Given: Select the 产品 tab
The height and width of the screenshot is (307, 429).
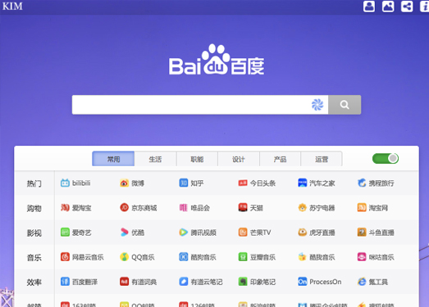Looking at the screenshot, I should point(280,159).
